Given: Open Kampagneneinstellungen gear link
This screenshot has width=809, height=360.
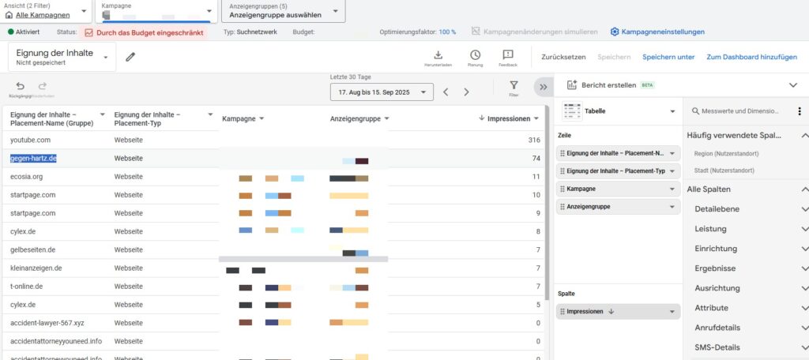Looking at the screenshot, I should click(x=657, y=32).
